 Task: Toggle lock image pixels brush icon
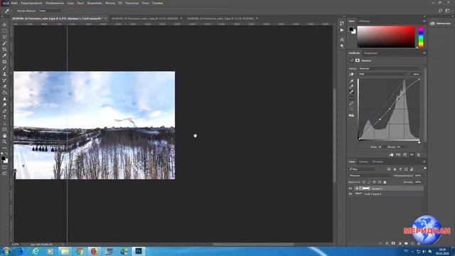369,182
